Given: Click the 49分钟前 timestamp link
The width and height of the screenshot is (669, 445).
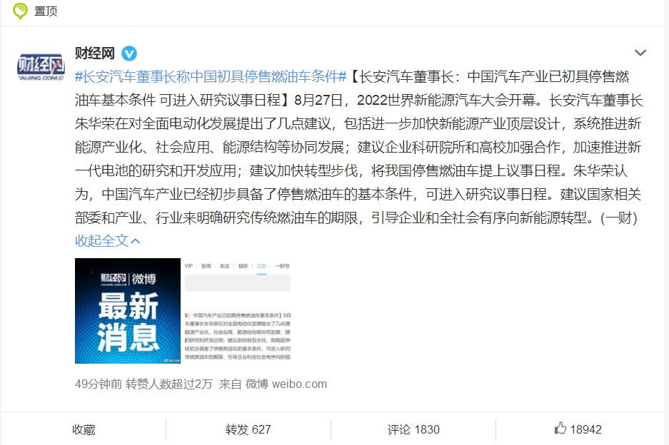Looking at the screenshot, I should point(99,384).
